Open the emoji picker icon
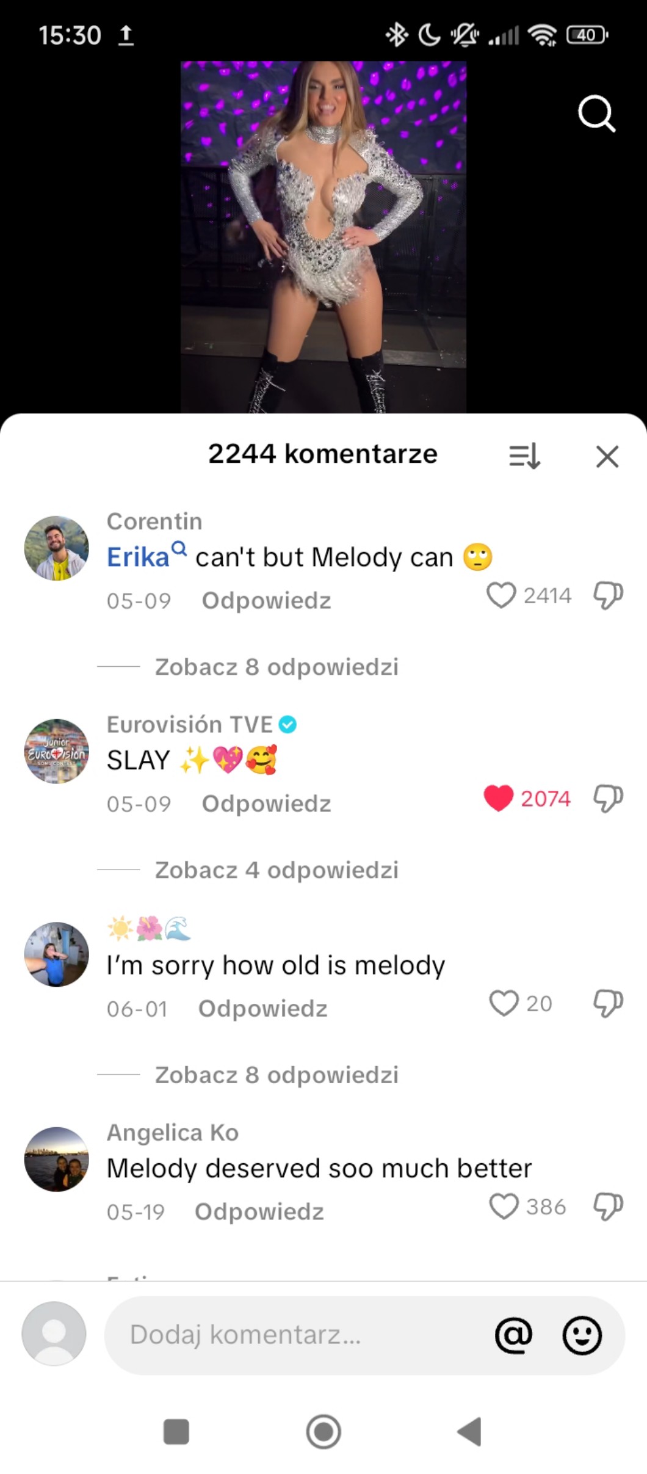Viewport: 647px width, 1474px height. pos(582,1334)
